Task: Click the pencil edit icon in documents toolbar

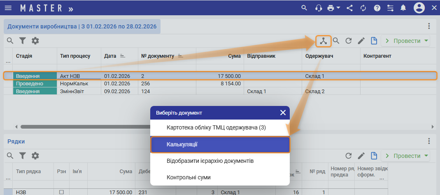Action: (x=361, y=41)
